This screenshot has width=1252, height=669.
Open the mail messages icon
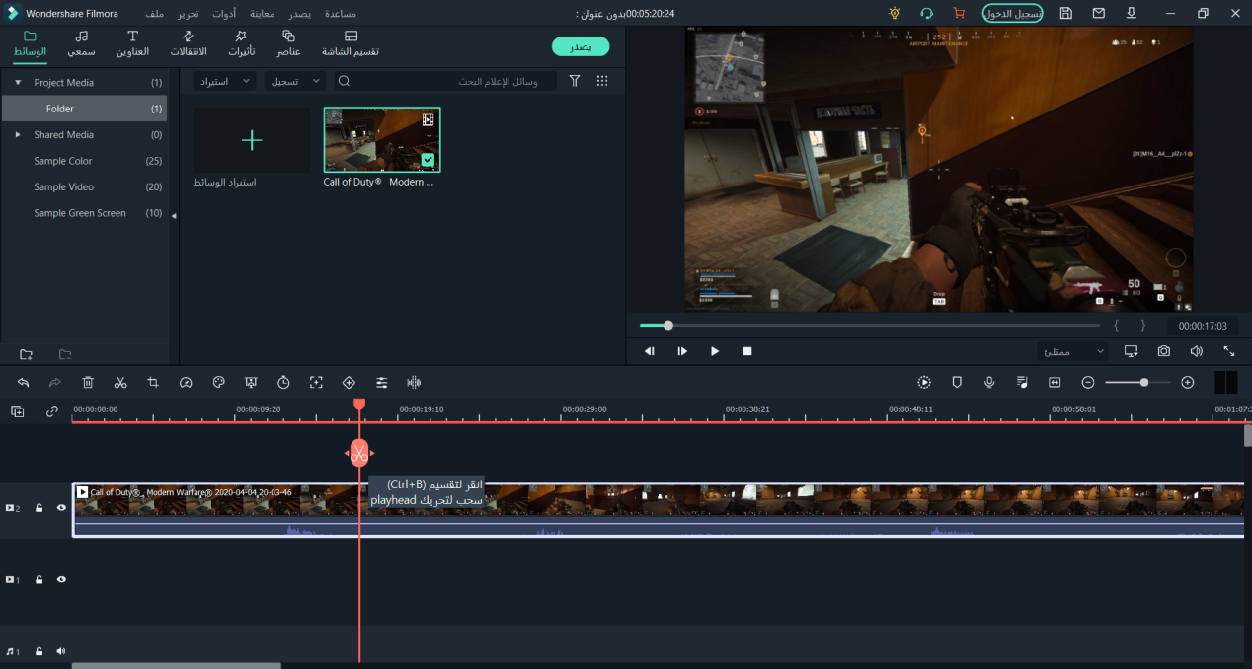click(x=1099, y=13)
